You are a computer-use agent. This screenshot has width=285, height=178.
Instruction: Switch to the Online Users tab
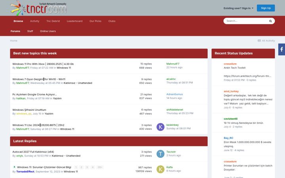click(48, 31)
